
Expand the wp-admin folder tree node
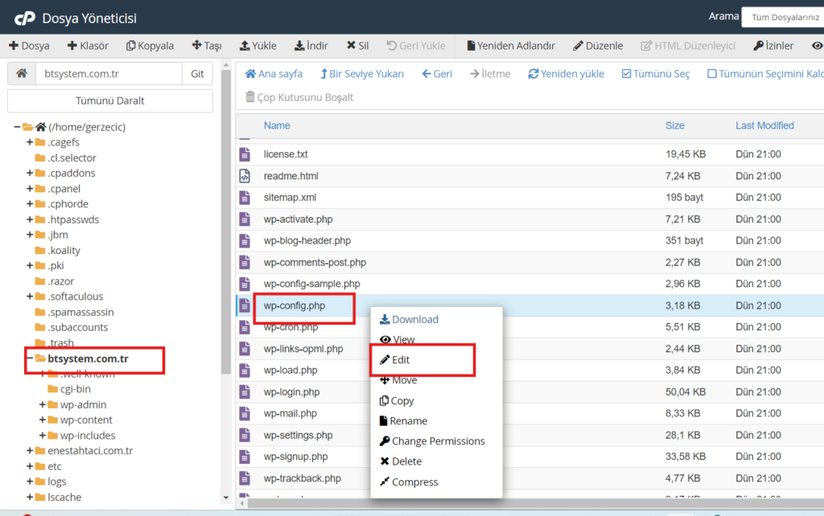42,405
